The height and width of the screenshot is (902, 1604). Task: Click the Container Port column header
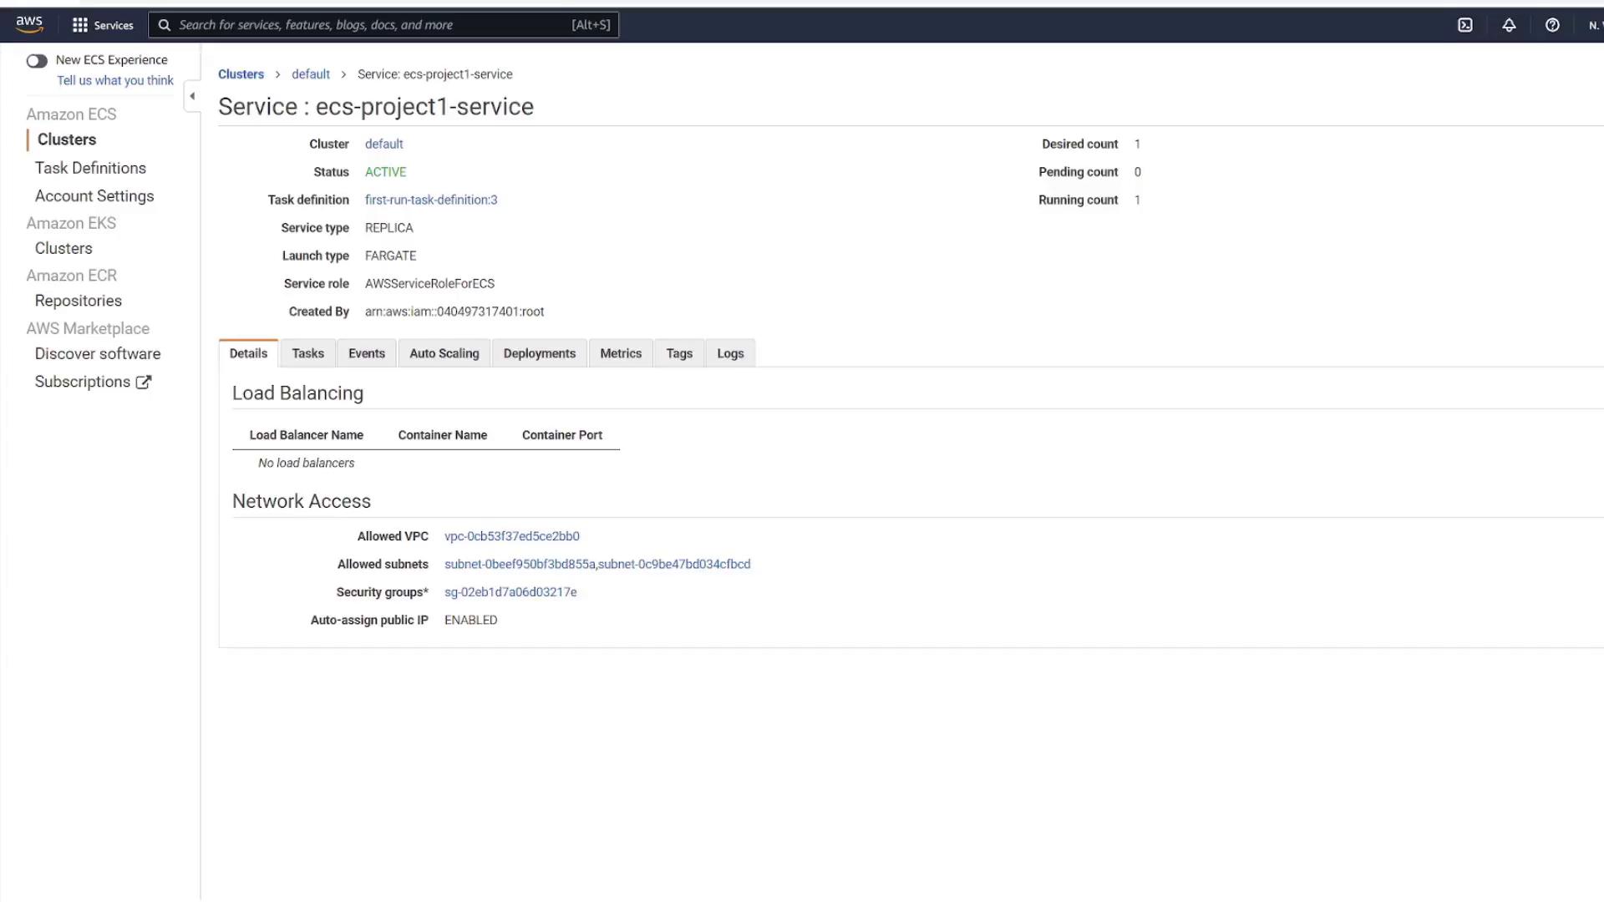pyautogui.click(x=562, y=435)
